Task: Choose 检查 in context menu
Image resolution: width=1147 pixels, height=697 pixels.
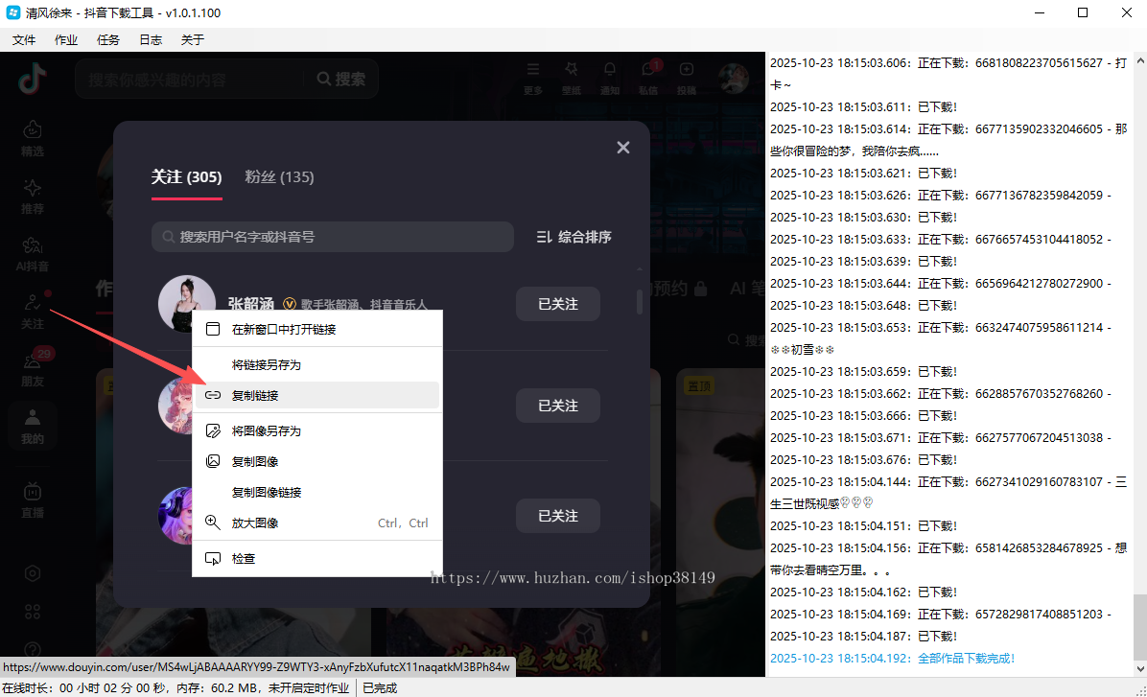Action: click(x=316, y=559)
